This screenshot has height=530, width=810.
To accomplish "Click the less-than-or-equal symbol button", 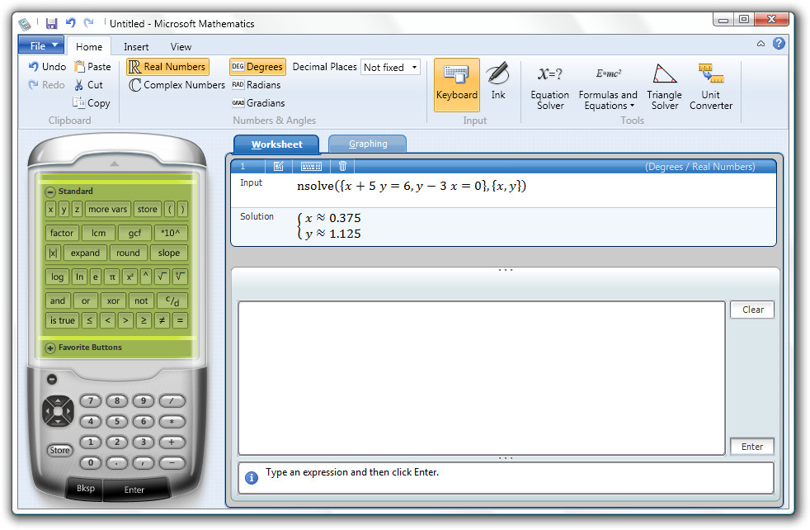I will [x=89, y=320].
